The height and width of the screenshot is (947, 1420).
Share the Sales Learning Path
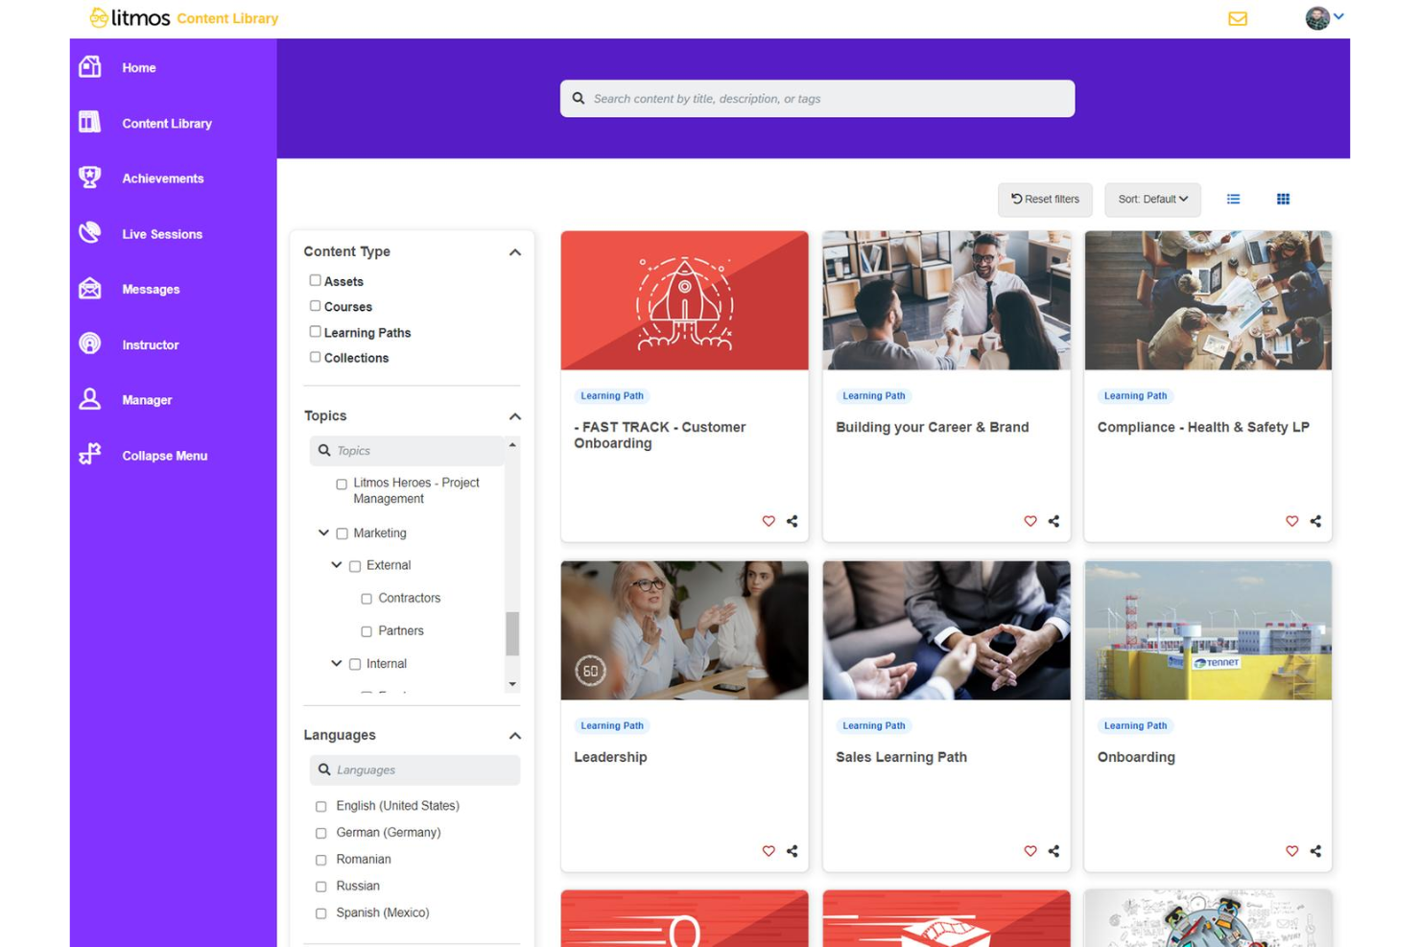tap(1054, 851)
